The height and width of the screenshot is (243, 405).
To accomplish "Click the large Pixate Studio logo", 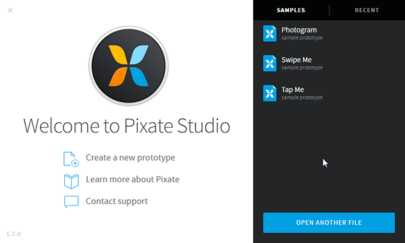I will point(128,65).
